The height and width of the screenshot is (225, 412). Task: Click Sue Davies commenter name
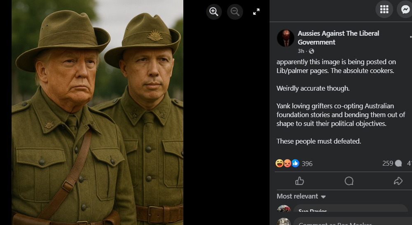click(312, 211)
